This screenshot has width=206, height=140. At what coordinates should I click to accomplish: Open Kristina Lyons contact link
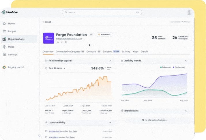[55, 131]
